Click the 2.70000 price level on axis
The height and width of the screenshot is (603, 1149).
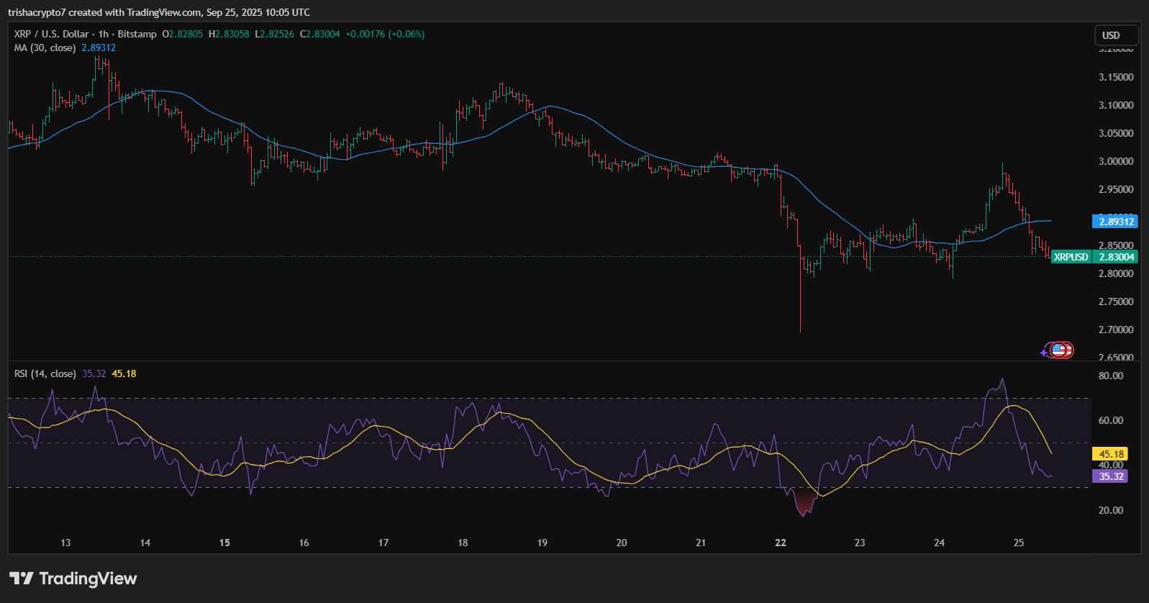[1115, 330]
